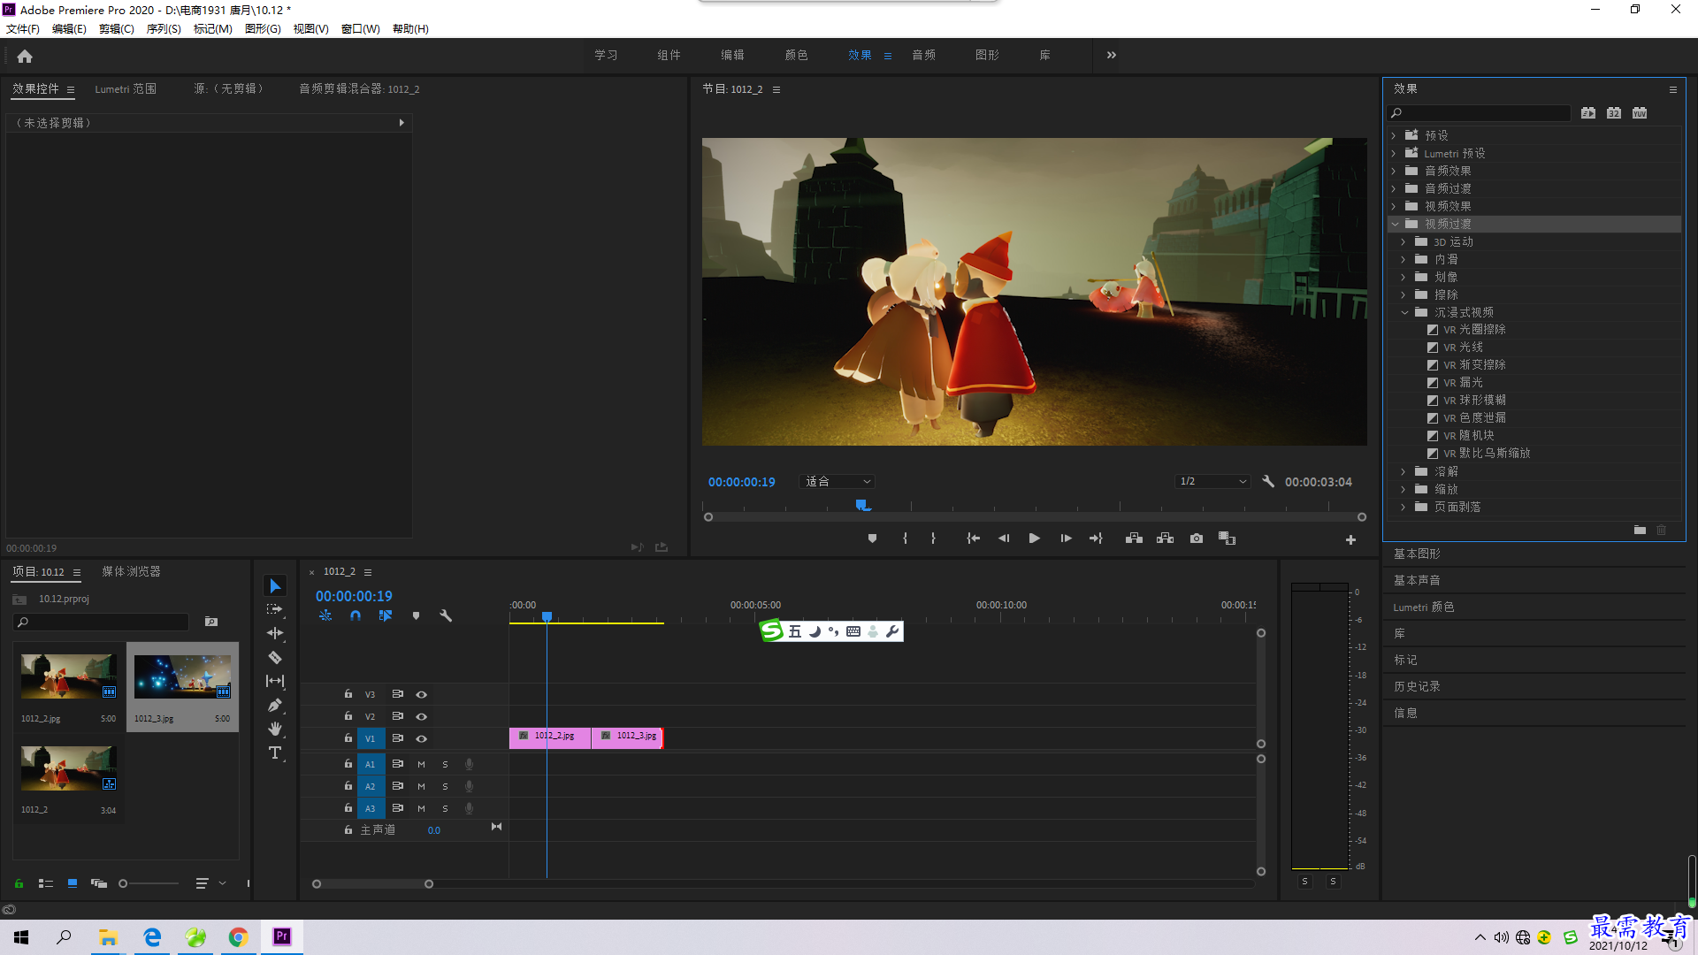
Task: Click the Lift button
Action: (x=1134, y=539)
